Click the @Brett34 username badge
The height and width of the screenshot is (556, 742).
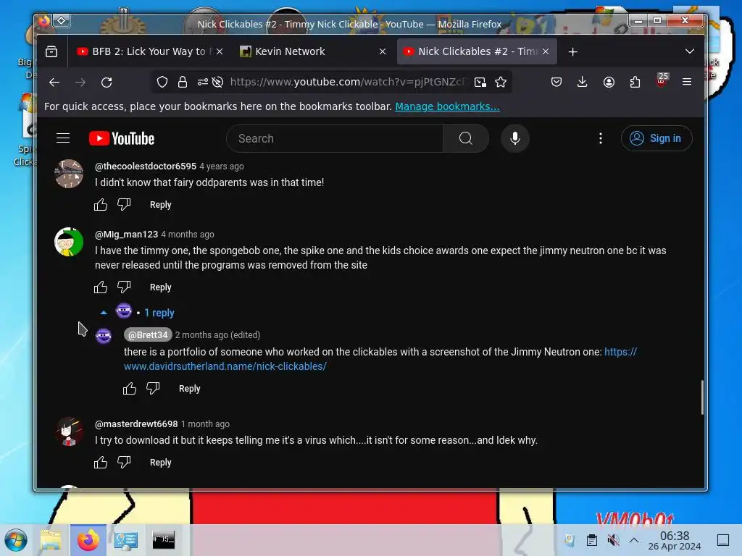coord(148,334)
